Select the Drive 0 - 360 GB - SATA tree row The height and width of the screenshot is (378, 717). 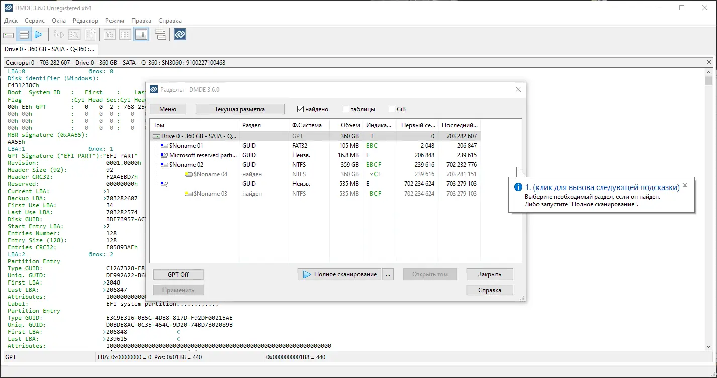click(315, 136)
